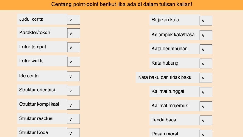Check the Kata hubung box
Viewport: 243px width, 137px height.
[x=206, y=64]
